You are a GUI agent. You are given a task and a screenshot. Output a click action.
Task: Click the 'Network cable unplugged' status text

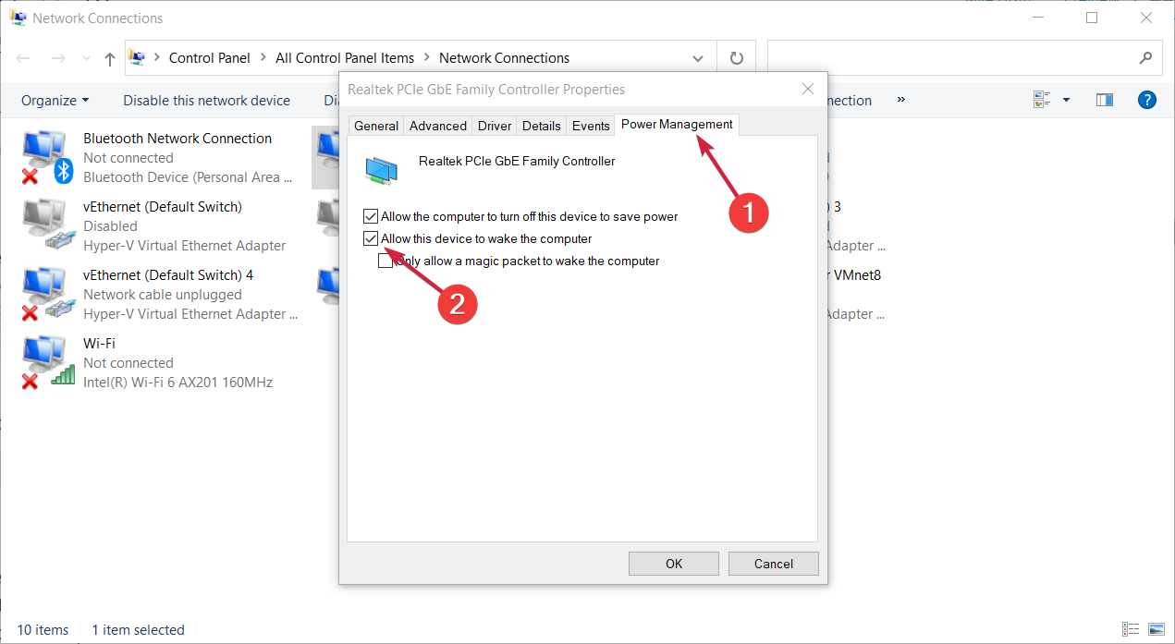pyautogui.click(x=163, y=295)
